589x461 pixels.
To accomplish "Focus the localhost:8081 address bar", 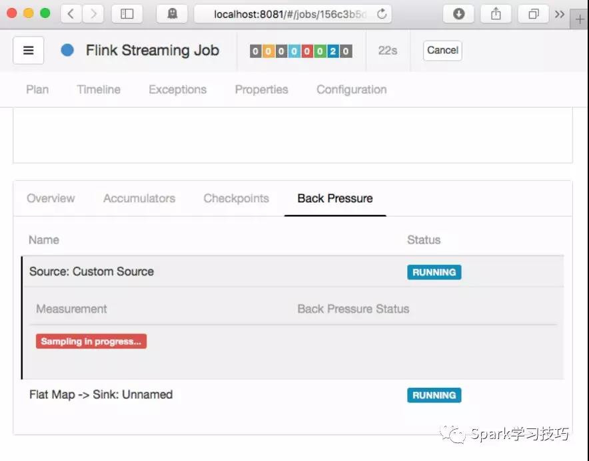I will 293,14.
